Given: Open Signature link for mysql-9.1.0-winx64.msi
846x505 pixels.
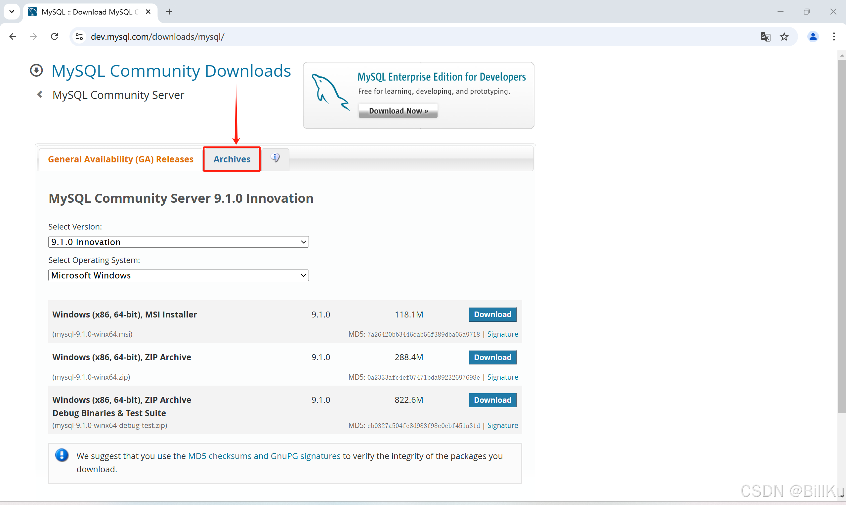Looking at the screenshot, I should pyautogui.click(x=502, y=334).
